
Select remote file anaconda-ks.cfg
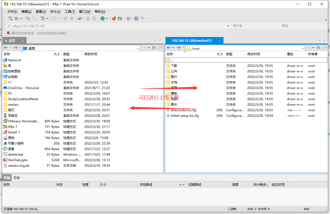(183, 110)
